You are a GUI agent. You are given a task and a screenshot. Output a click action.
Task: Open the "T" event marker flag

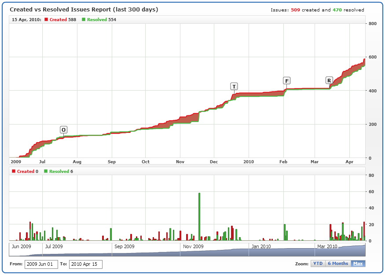(x=234, y=86)
